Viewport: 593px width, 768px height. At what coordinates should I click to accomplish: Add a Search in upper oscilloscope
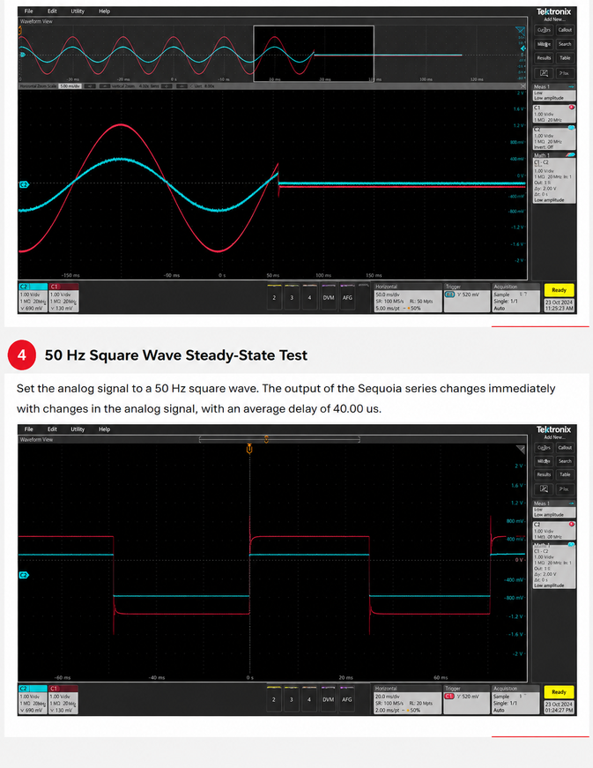click(565, 44)
